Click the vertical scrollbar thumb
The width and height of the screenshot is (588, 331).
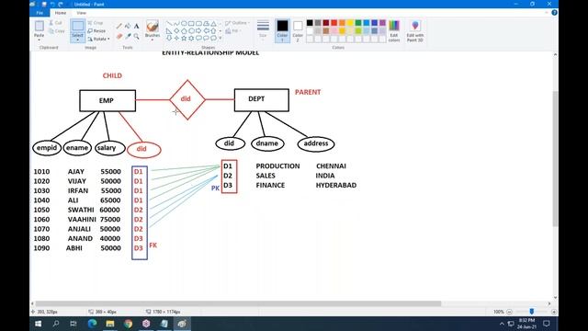tap(555, 158)
